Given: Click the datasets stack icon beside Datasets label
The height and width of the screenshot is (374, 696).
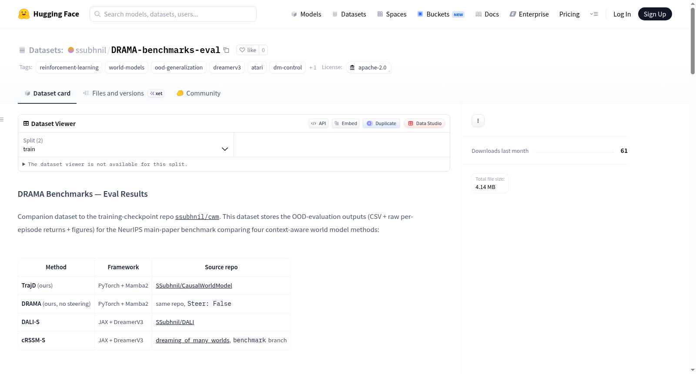Looking at the screenshot, I should 22,50.
